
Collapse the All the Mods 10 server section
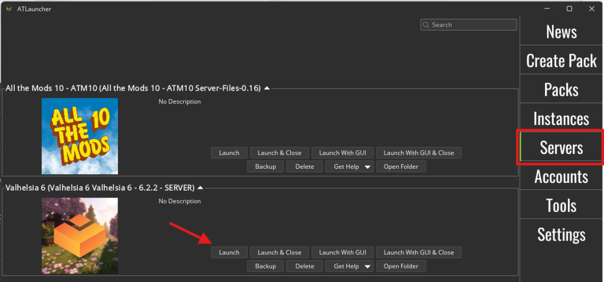[x=267, y=88]
